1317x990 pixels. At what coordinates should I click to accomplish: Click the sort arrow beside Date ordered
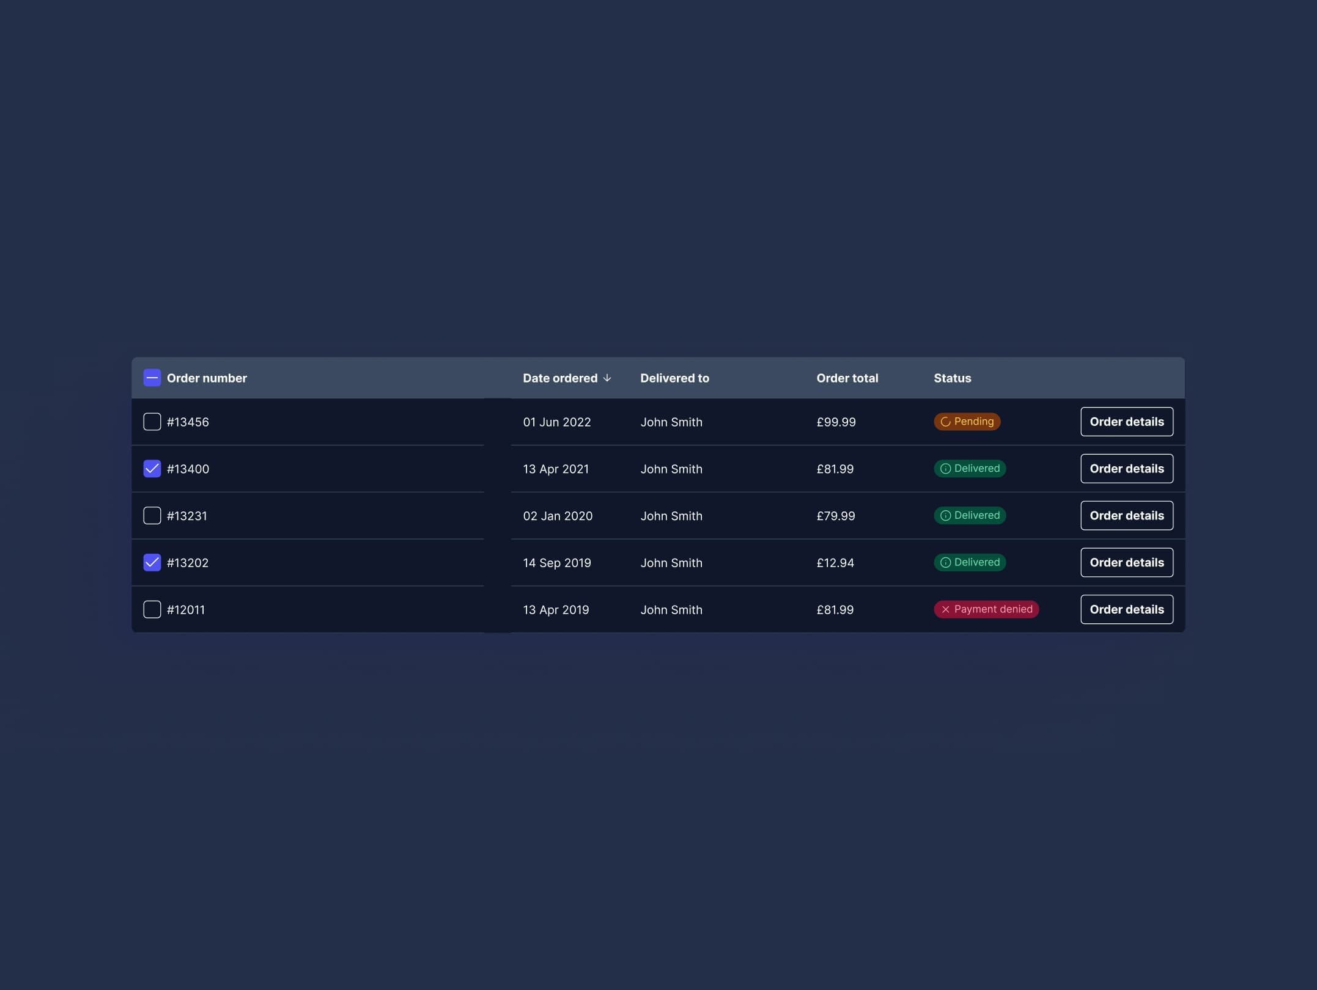tap(607, 378)
